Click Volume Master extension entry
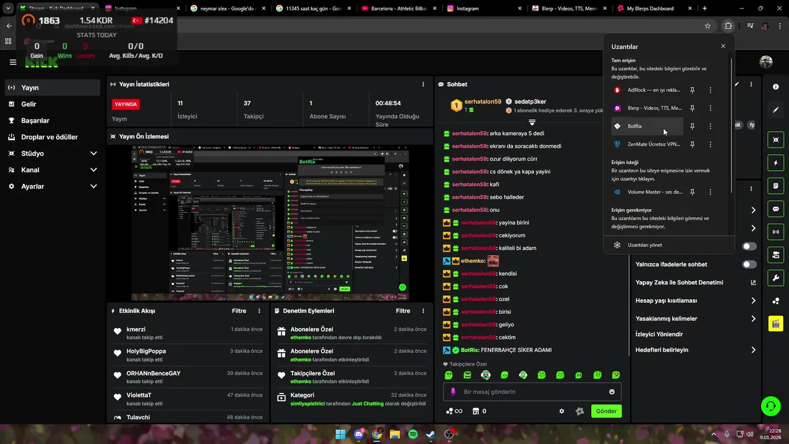 pos(648,192)
